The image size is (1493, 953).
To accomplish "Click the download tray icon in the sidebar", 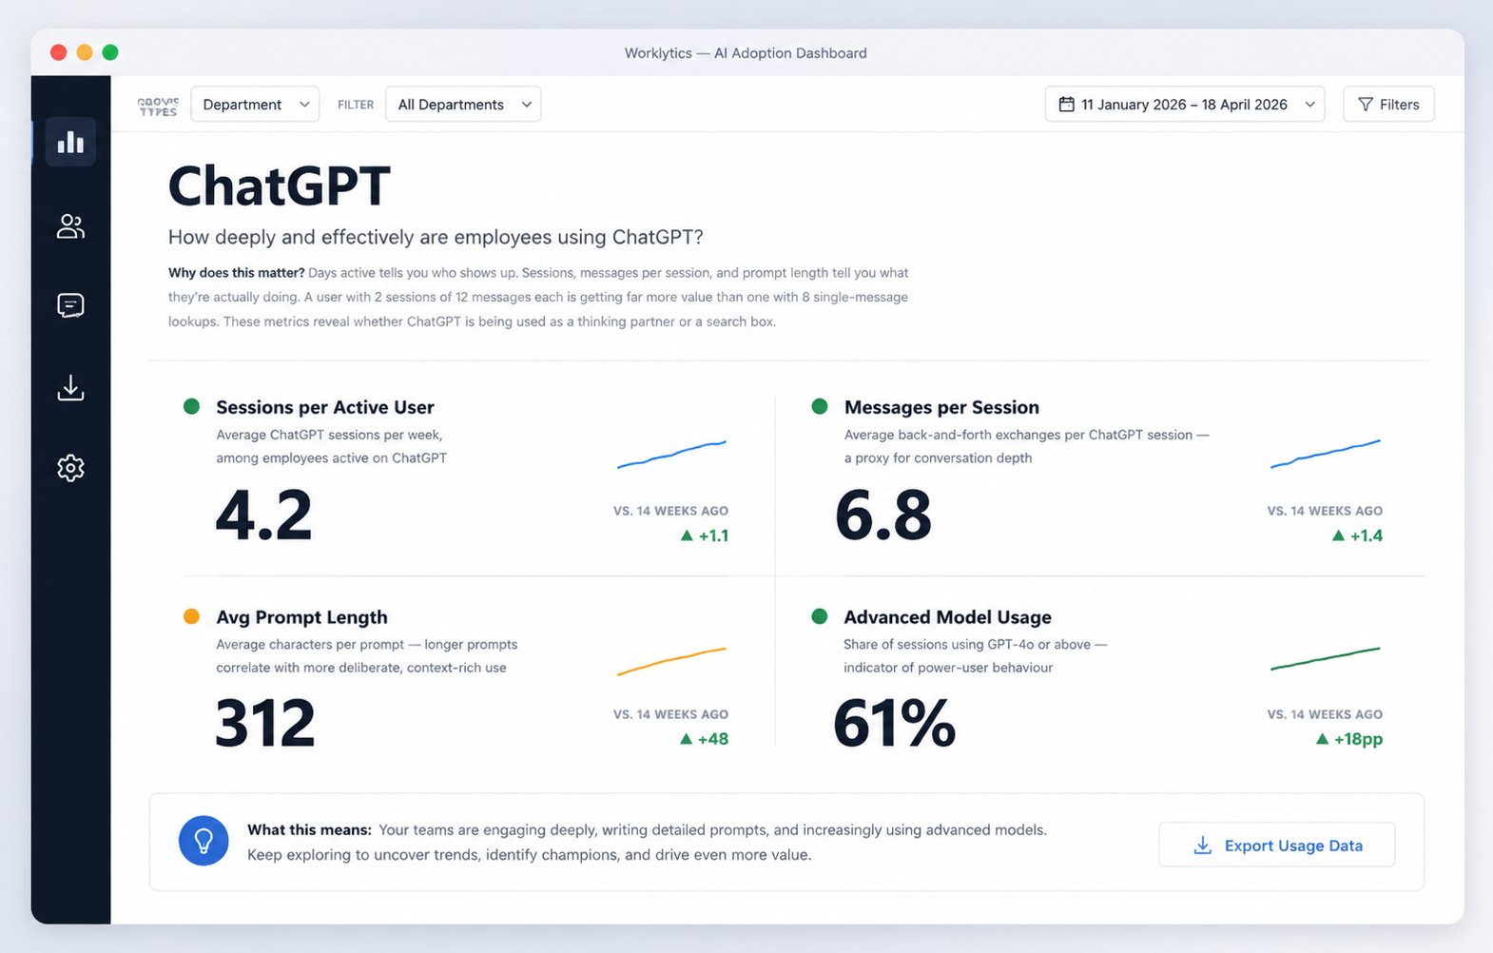I will point(70,387).
